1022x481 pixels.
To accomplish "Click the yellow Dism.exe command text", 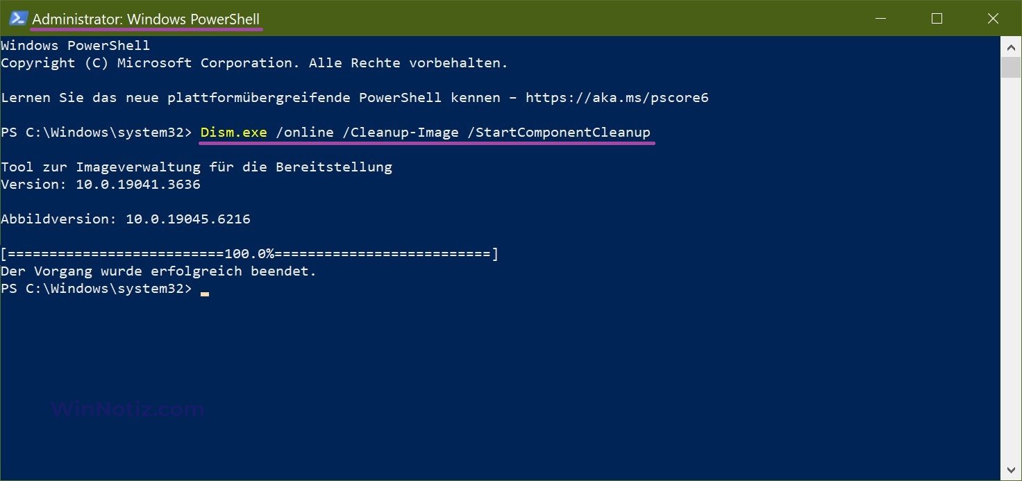I will pyautogui.click(x=233, y=132).
